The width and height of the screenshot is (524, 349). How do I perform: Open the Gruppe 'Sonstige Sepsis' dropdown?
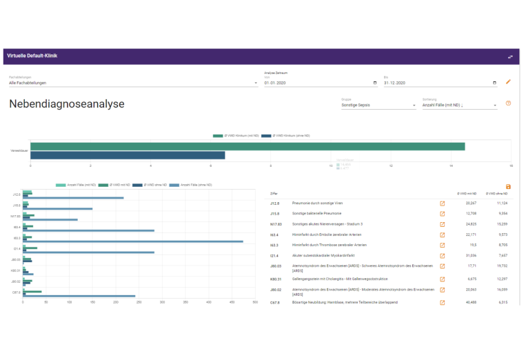coord(414,106)
